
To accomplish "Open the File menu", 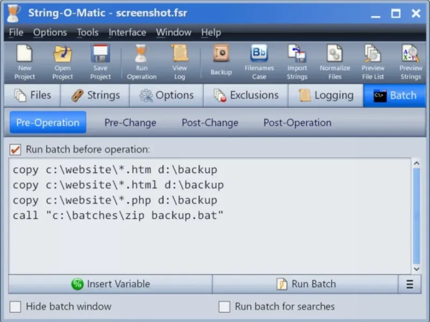I will pyautogui.click(x=16, y=32).
